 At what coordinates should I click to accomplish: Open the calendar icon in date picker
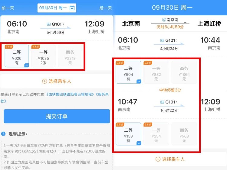tap(72, 8)
